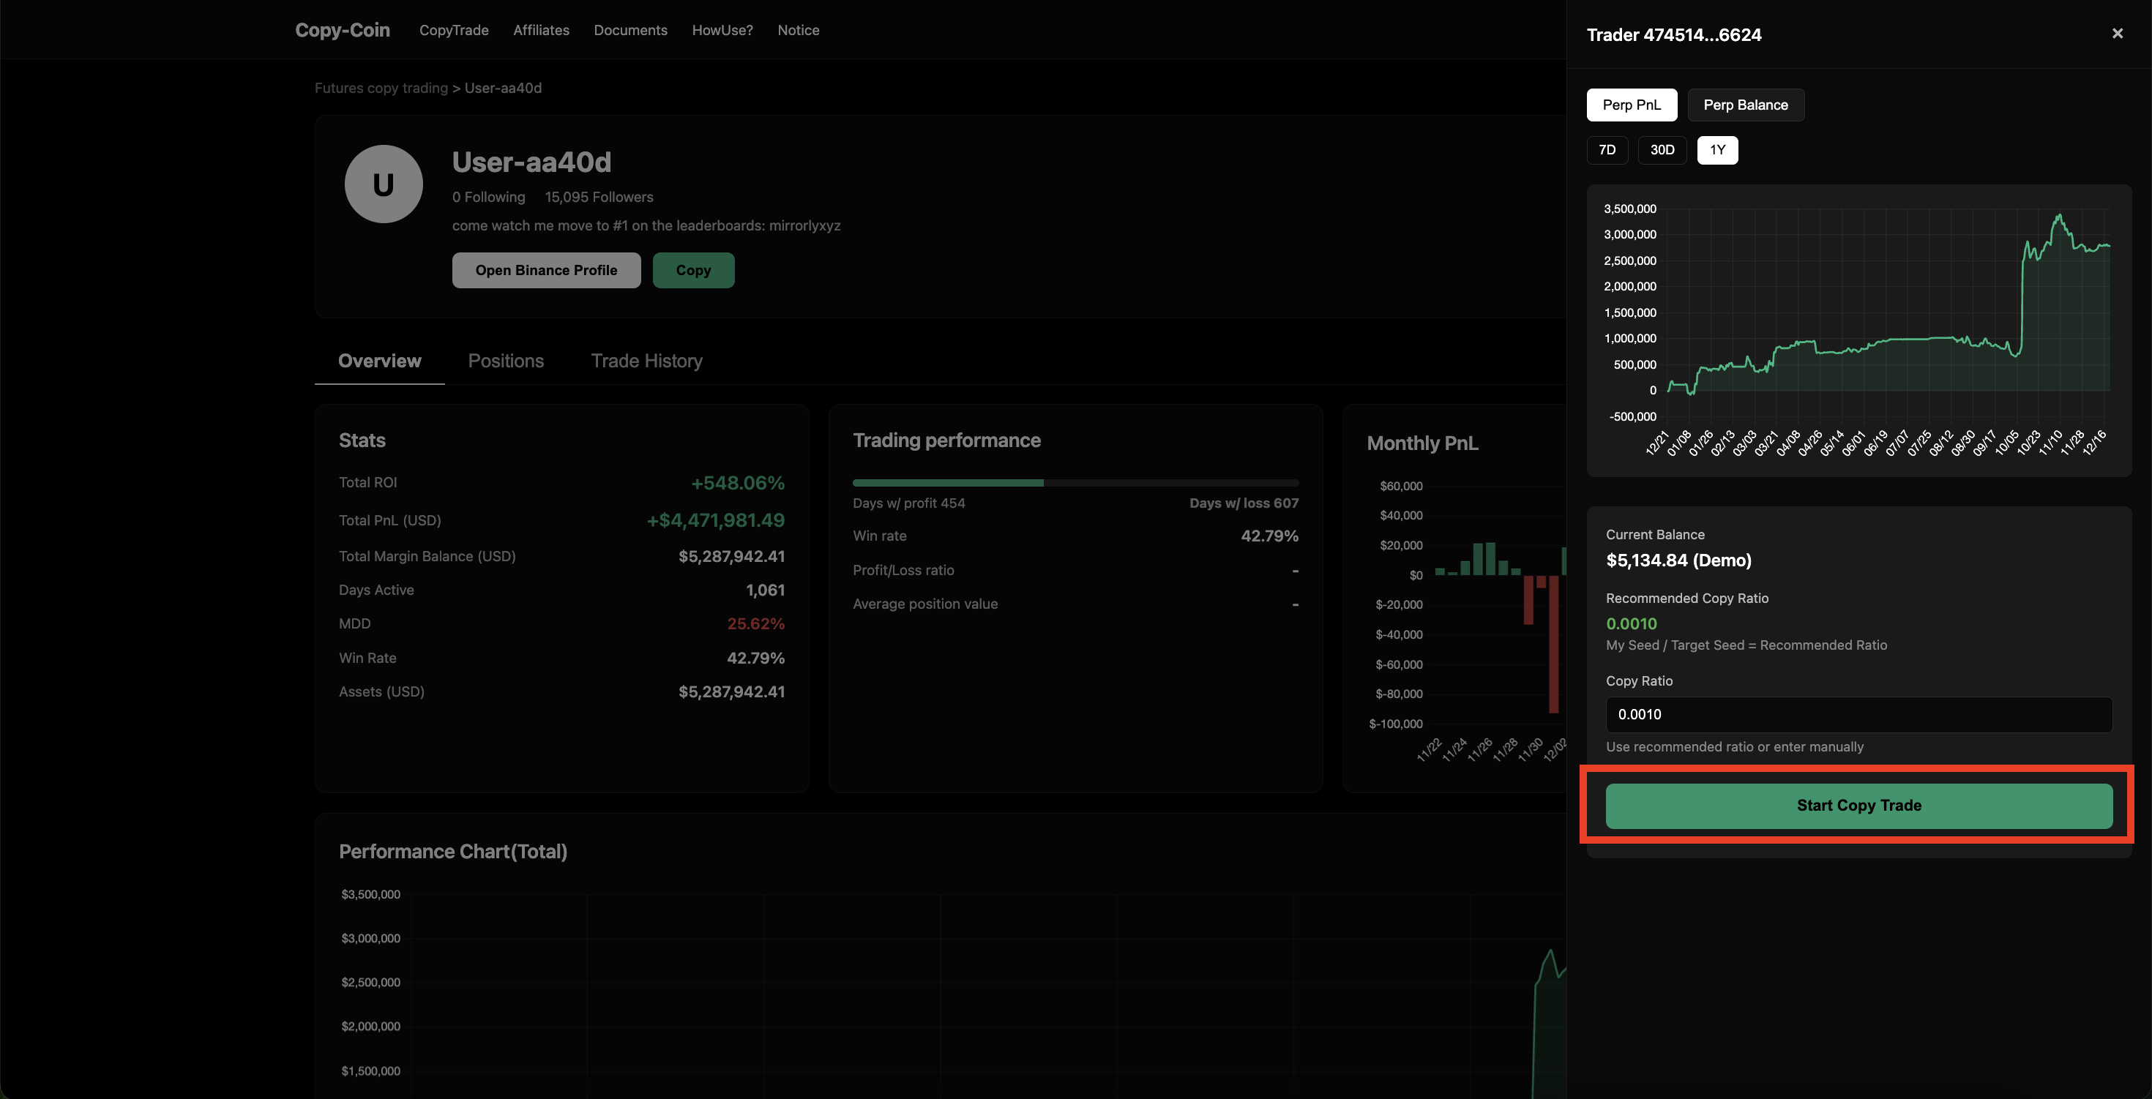Click the recommended ratio value 0.0010
The height and width of the screenshot is (1099, 2152).
(1632, 624)
